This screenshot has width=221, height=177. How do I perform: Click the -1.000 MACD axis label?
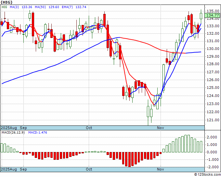pyautogui.click(x=212, y=159)
